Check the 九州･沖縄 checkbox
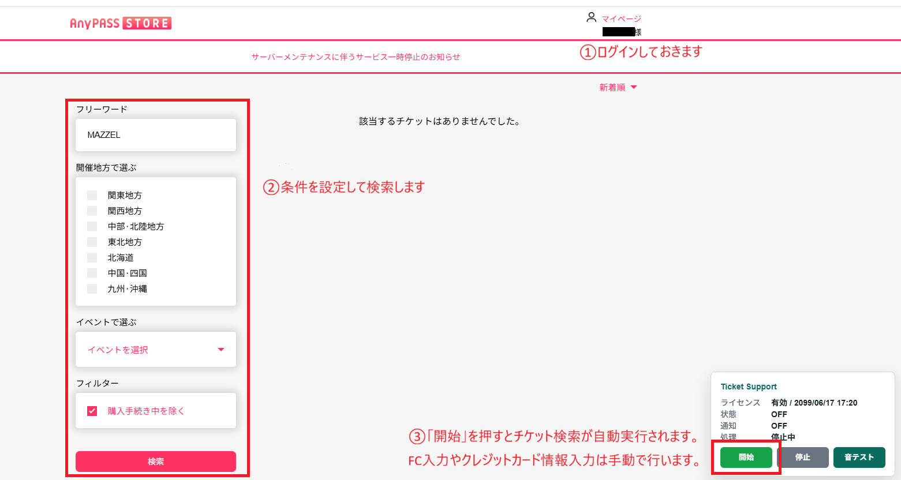Viewport: 901px width, 480px height. click(x=92, y=288)
